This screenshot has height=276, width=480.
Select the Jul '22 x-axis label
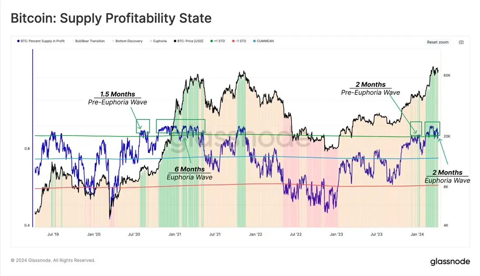(296, 235)
